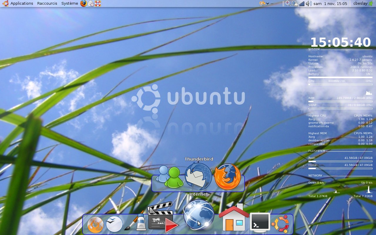This screenshot has width=376, height=235.
Task: Open the Raccourcis menu
Action: [47, 4]
